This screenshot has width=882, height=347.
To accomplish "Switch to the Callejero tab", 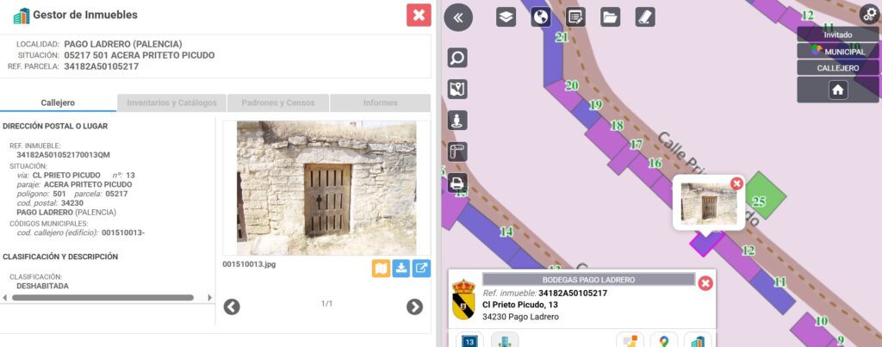I will click(58, 102).
